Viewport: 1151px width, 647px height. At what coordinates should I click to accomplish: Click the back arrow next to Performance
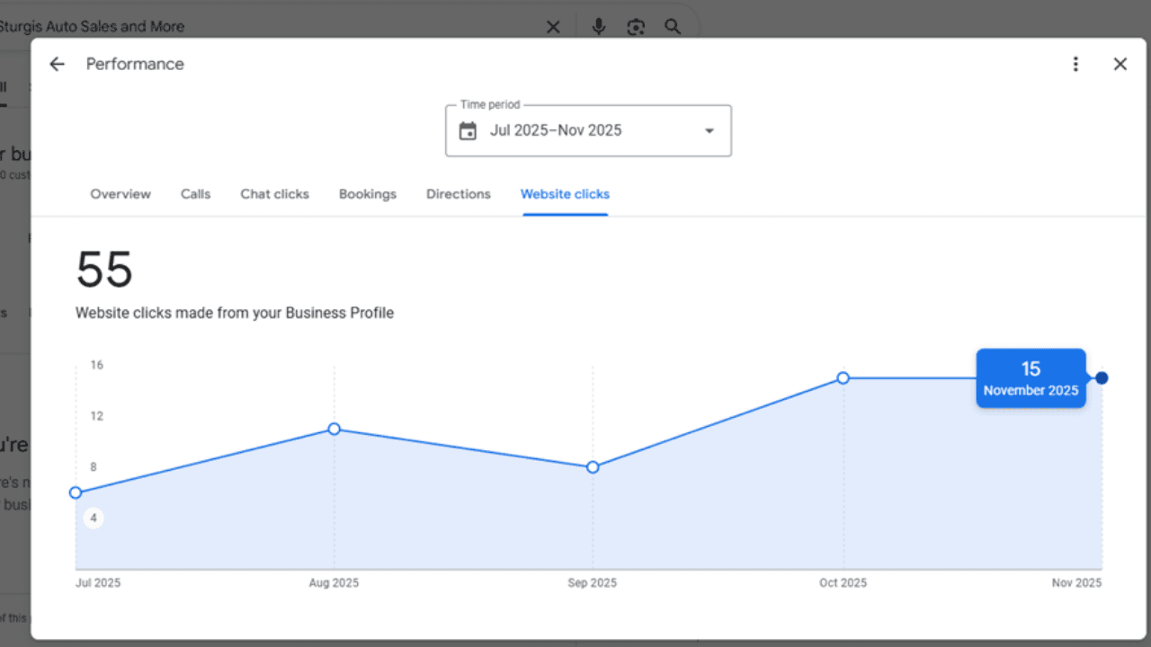click(x=58, y=64)
